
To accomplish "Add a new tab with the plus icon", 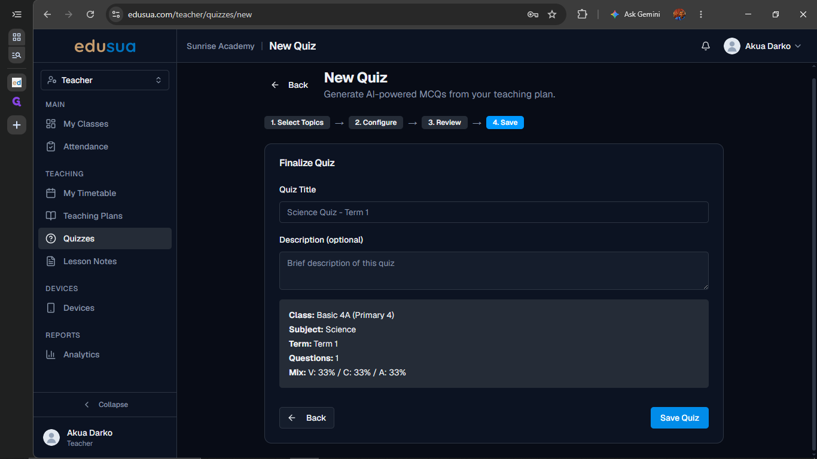I will [17, 125].
